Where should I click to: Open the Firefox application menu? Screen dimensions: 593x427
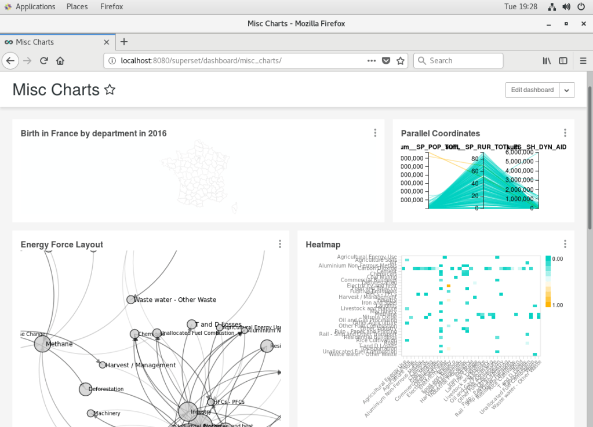tap(111, 6)
